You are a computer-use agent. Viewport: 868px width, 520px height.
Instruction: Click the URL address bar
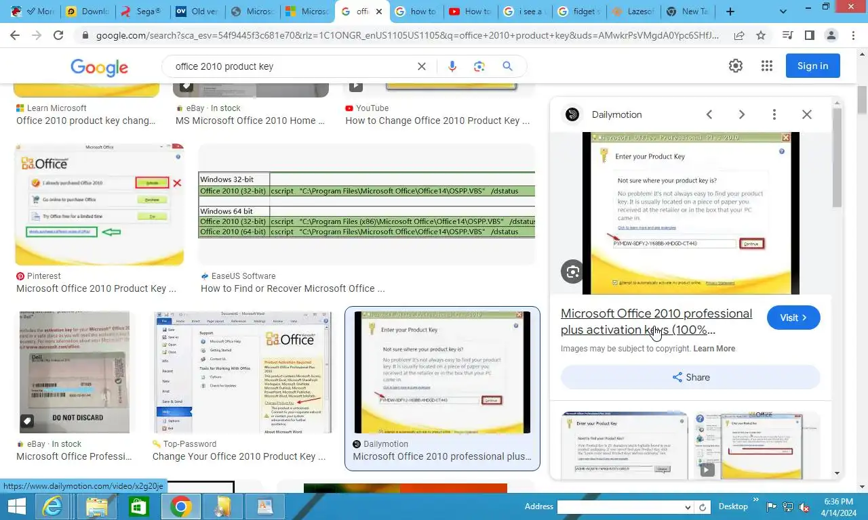[x=407, y=35]
